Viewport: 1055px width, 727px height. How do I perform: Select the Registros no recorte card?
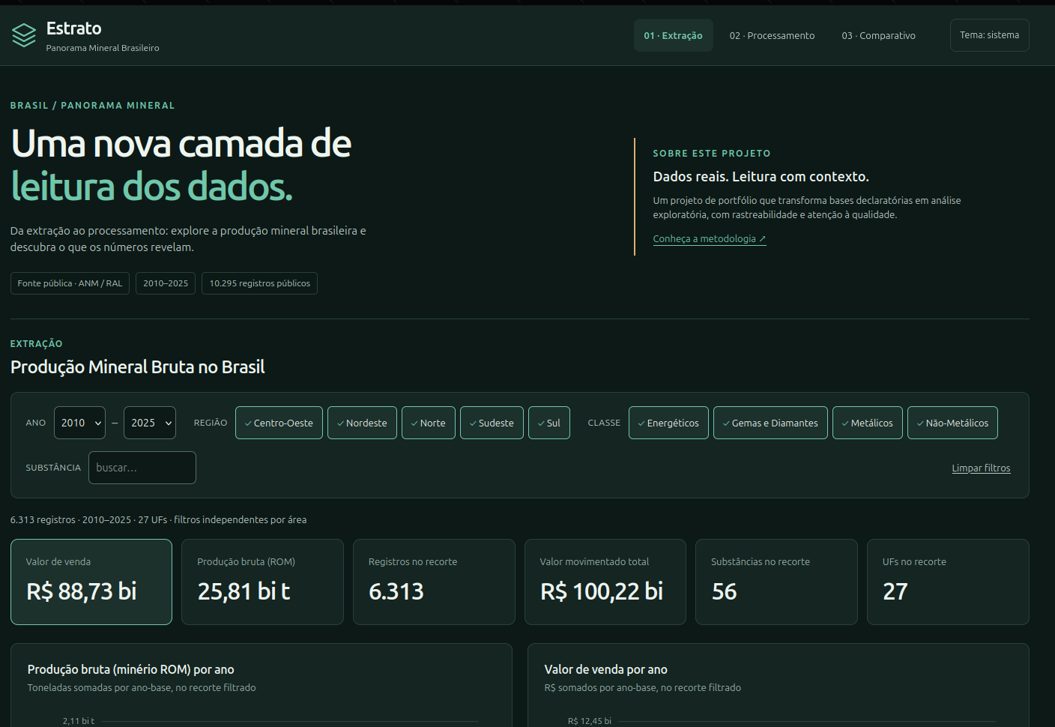pos(434,582)
